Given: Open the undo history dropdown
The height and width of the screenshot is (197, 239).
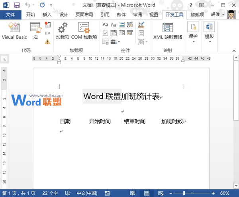Looking at the screenshot, I should (33, 5).
